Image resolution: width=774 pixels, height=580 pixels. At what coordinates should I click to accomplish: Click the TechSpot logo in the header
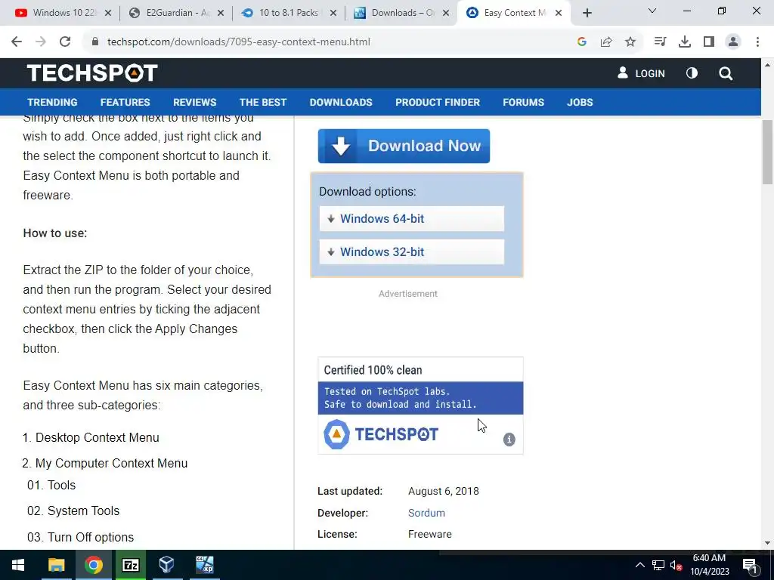[92, 73]
